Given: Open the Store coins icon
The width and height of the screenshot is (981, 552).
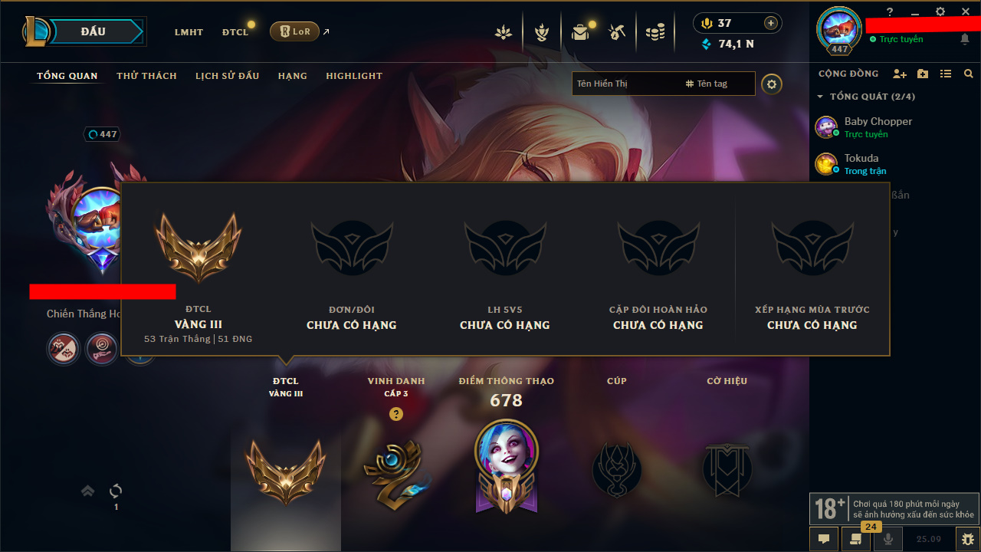Looking at the screenshot, I should point(655,32).
